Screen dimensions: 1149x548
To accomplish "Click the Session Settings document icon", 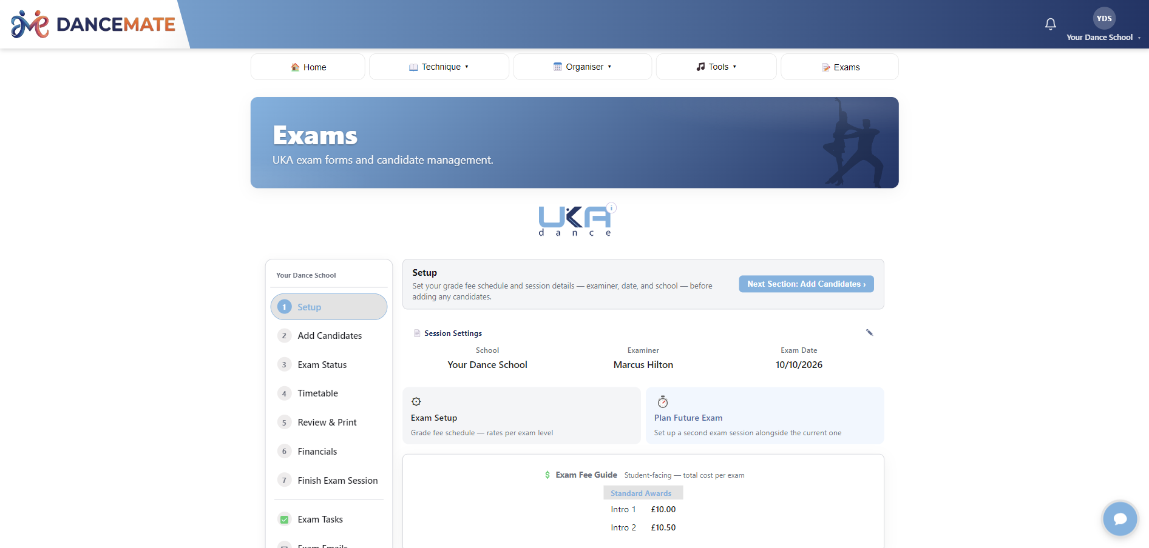I will pyautogui.click(x=417, y=333).
